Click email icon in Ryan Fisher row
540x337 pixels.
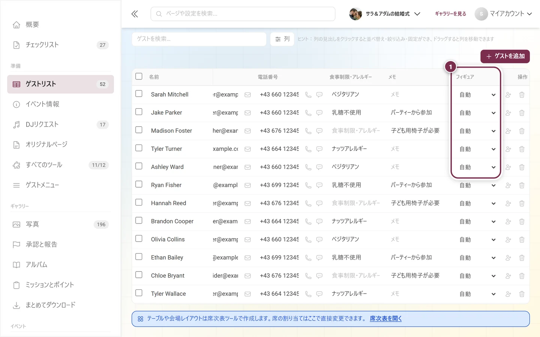pos(247,185)
